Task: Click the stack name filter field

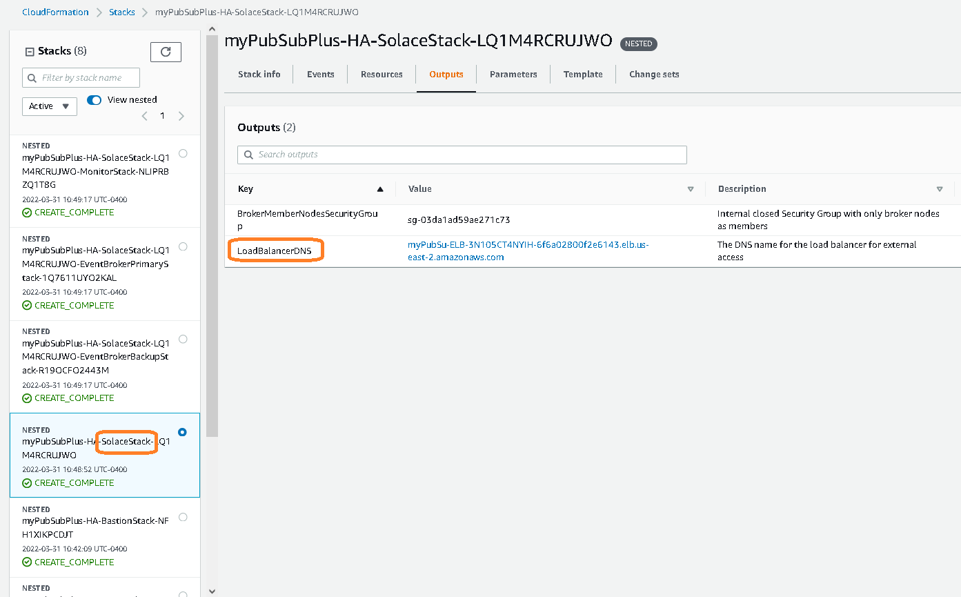Action: (x=81, y=77)
